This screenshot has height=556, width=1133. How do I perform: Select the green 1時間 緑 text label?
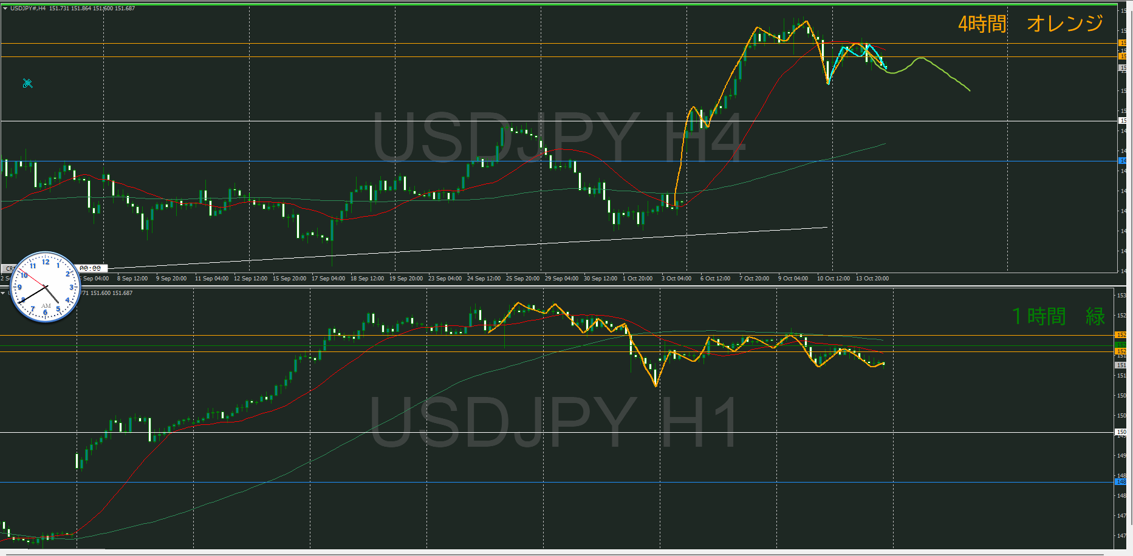click(x=1058, y=316)
